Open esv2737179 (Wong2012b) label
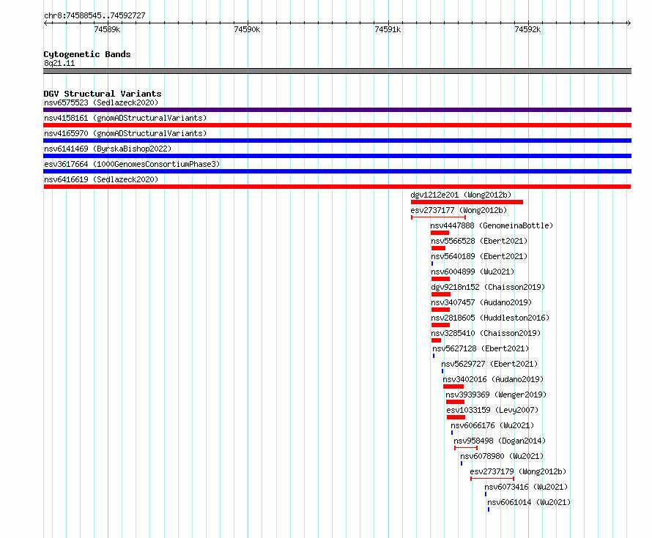Viewport: 652px width, 538px height. (518, 471)
